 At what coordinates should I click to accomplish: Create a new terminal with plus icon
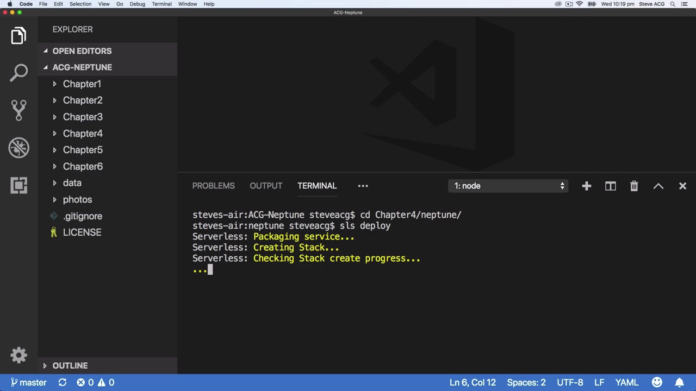click(x=586, y=186)
